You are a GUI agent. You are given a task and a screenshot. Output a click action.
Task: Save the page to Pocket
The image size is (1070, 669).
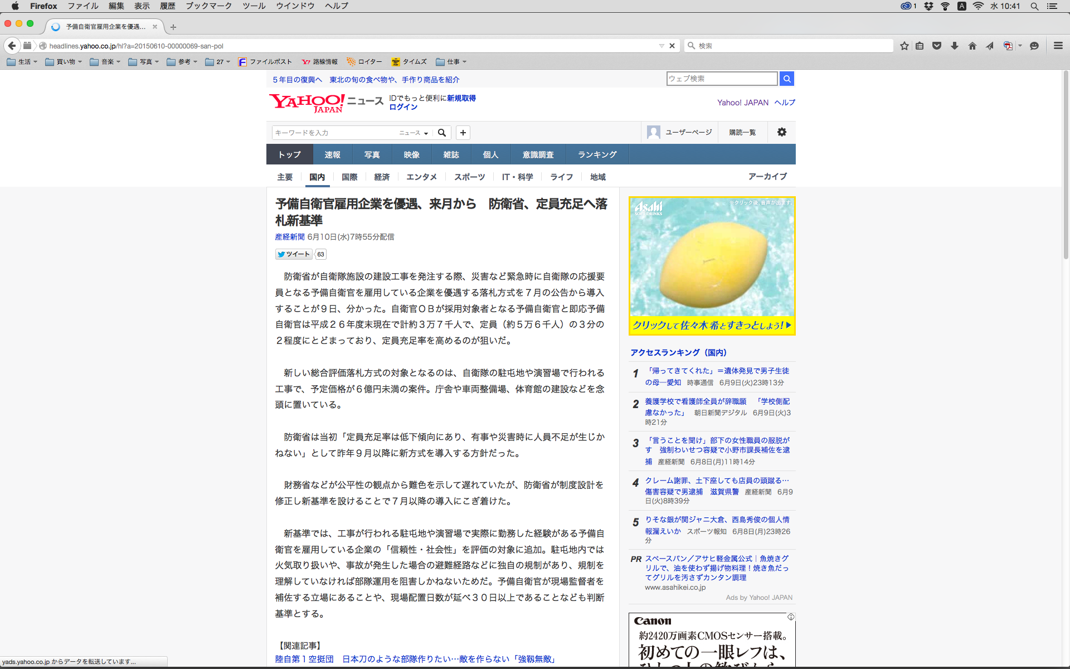pyautogui.click(x=937, y=46)
